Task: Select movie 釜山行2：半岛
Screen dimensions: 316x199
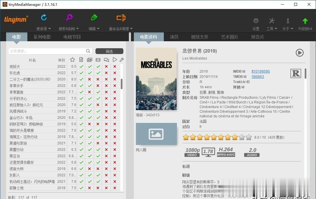Action: [x=64, y=117]
